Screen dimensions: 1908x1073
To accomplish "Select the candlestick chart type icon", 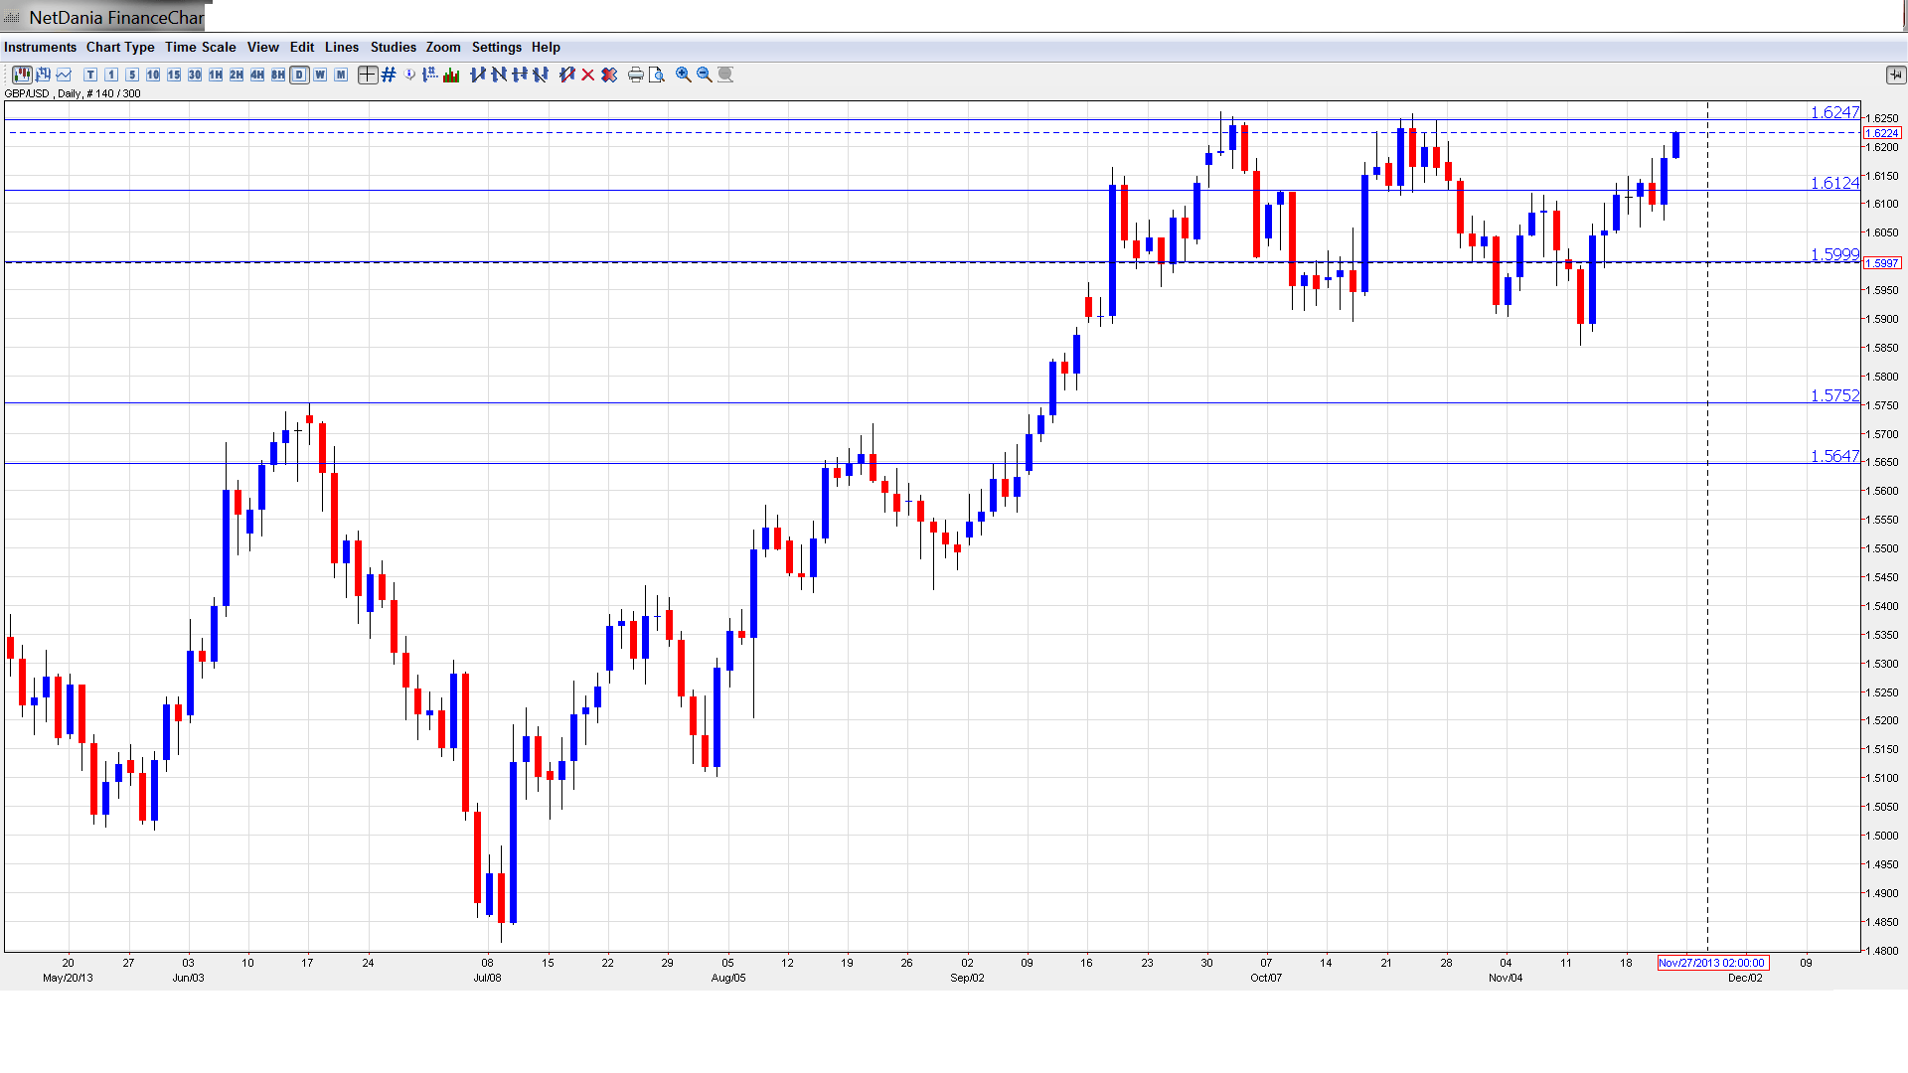I will click(21, 75).
